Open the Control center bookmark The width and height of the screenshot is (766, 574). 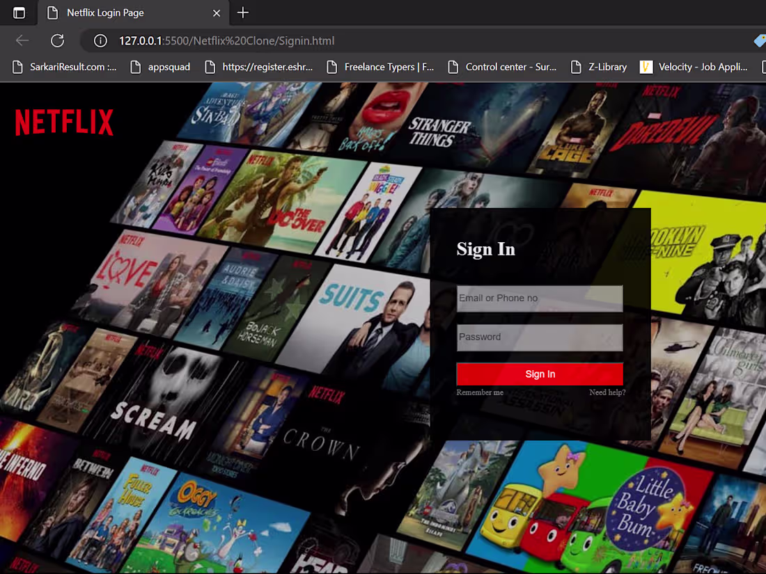tap(503, 67)
